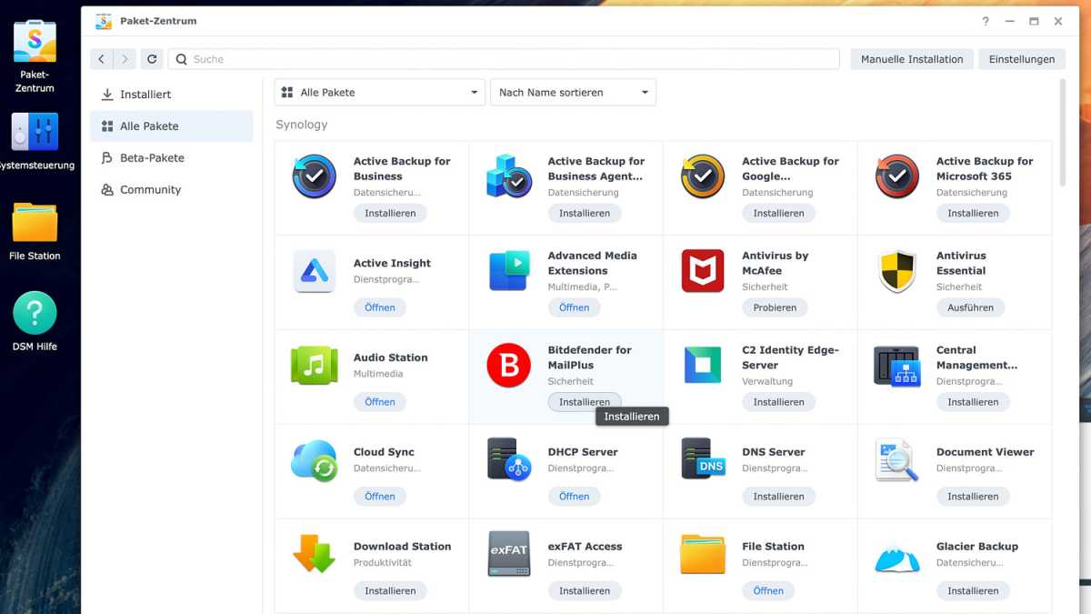Click the Document Viewer icon

[897, 460]
